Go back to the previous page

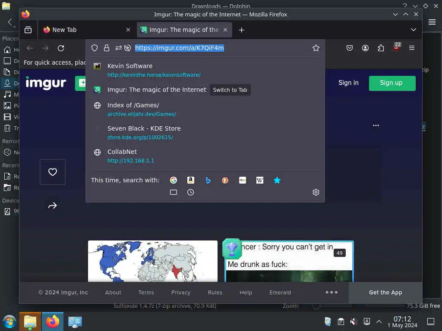30,48
